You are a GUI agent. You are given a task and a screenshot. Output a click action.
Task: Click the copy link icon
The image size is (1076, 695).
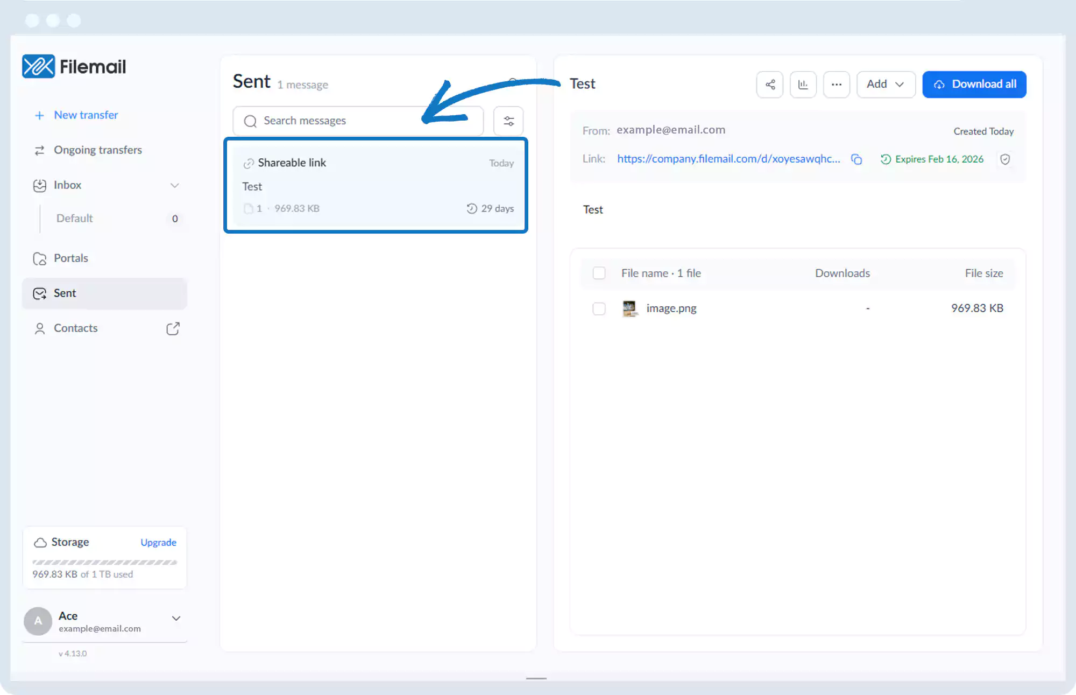coord(856,159)
